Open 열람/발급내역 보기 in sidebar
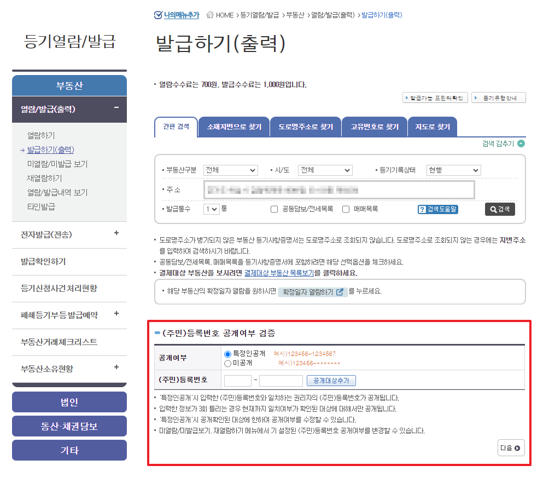Image resolution: width=549 pixels, height=500 pixels. tap(57, 192)
